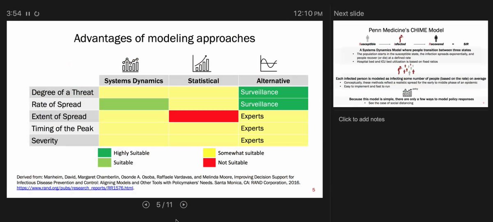Select the Statistical column header
Screen dimensions: 493x222
pos(203,81)
